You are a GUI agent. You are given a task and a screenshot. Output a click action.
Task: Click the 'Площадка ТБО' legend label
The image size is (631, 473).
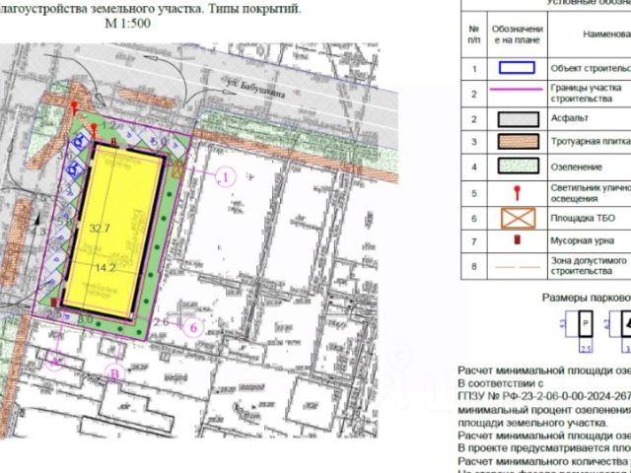[x=583, y=218]
